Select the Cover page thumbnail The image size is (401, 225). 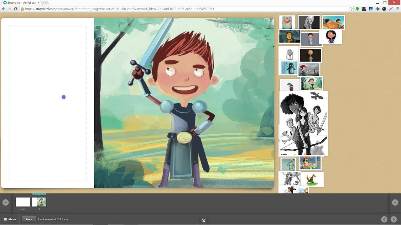[x=23, y=202]
